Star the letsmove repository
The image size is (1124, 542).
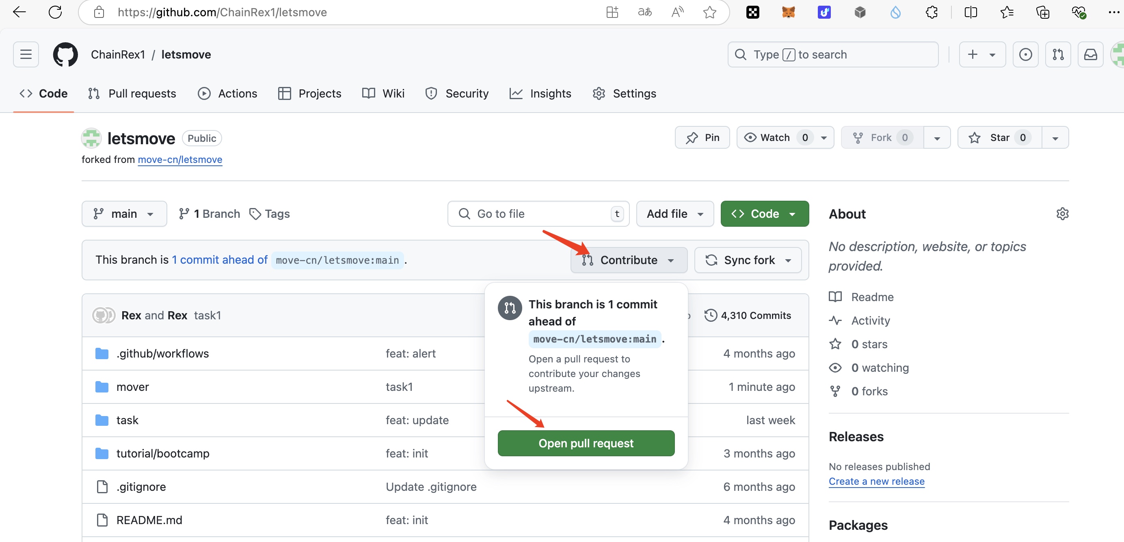tap(1000, 138)
